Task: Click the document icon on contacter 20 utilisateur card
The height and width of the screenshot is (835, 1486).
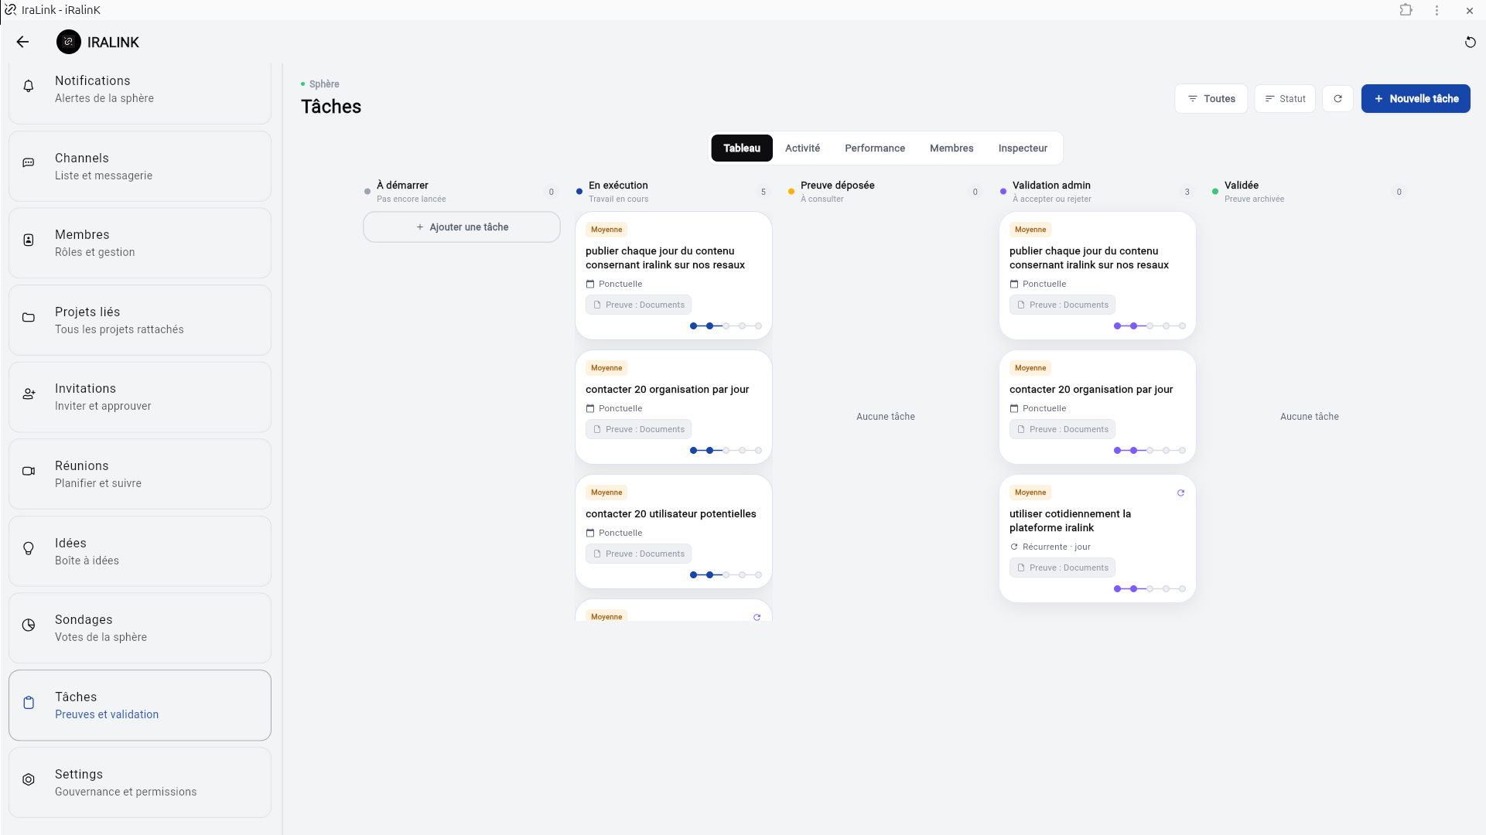Action: click(x=597, y=554)
